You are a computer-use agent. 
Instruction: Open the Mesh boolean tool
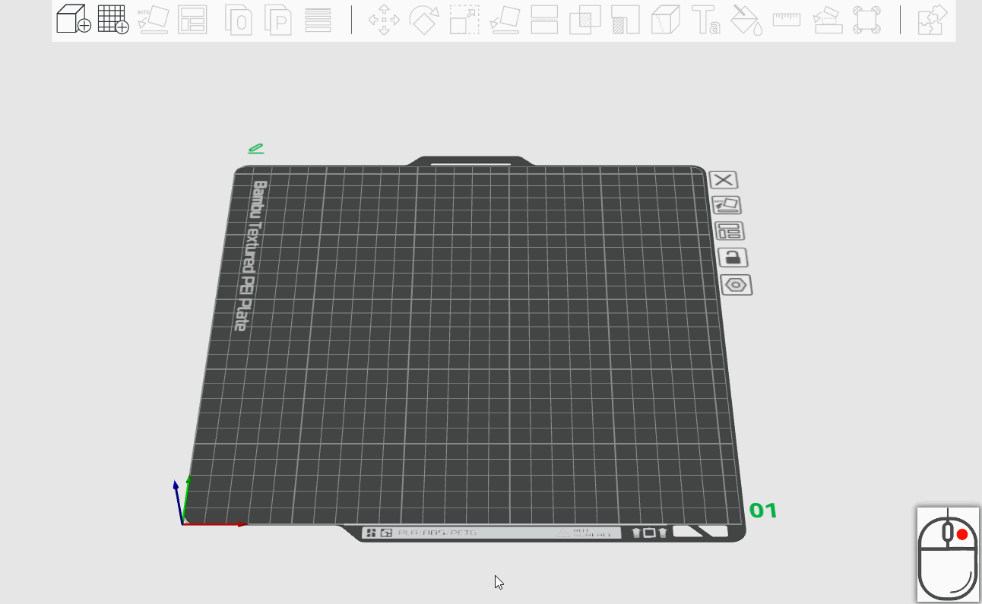click(x=584, y=20)
